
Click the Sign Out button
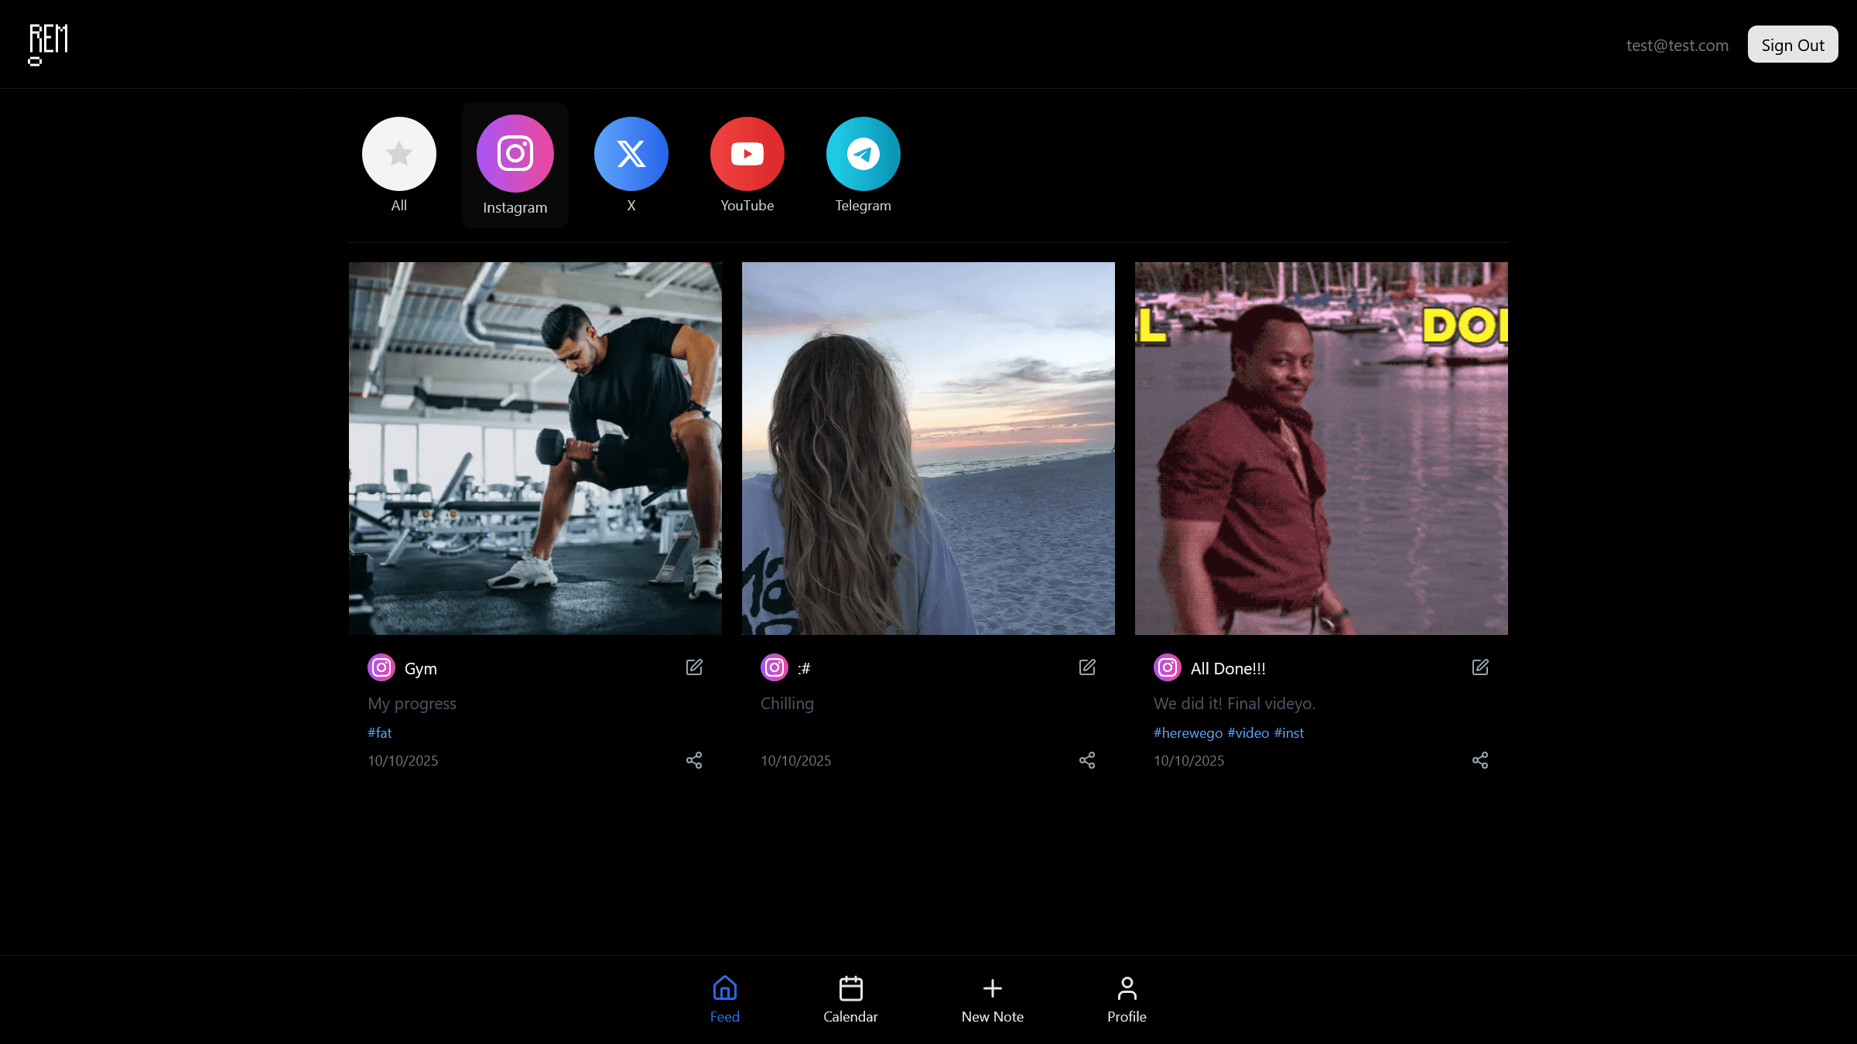pos(1793,44)
